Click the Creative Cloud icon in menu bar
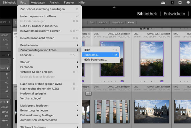The image size is (191, 128). (x=163, y=3)
